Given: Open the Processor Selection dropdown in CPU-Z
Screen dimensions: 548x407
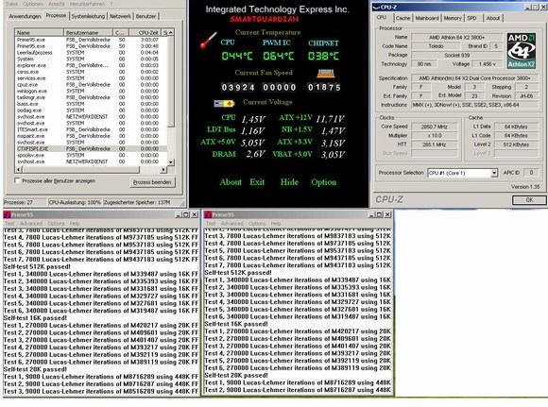Looking at the screenshot, I should (x=494, y=173).
